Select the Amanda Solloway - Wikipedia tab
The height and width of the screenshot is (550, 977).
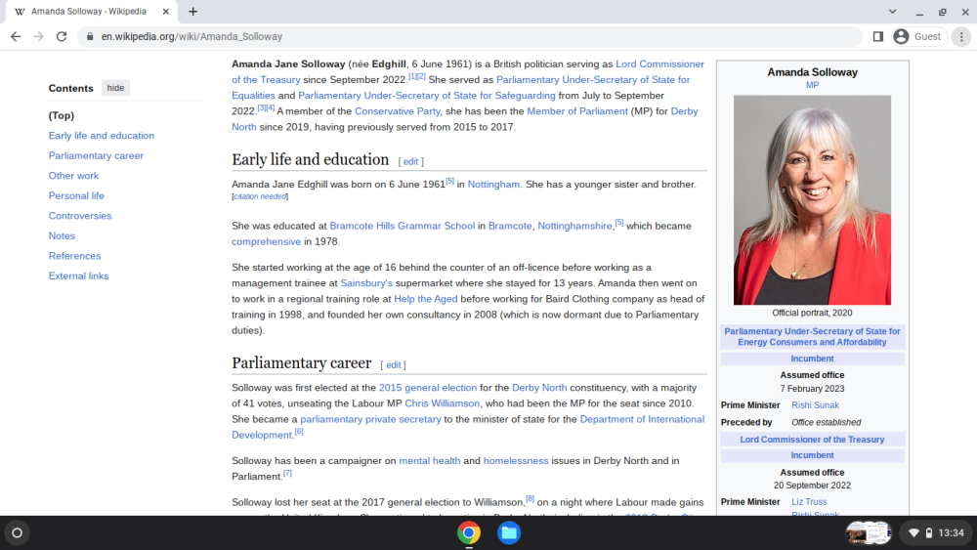[x=92, y=11]
